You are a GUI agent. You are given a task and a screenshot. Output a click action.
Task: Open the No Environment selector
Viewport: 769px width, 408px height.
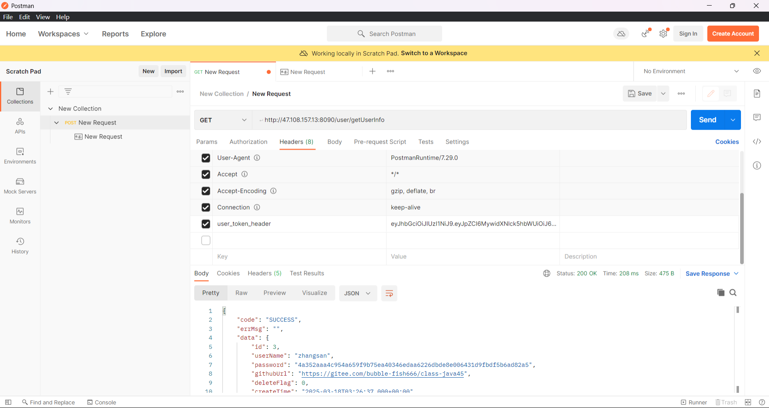[691, 71]
